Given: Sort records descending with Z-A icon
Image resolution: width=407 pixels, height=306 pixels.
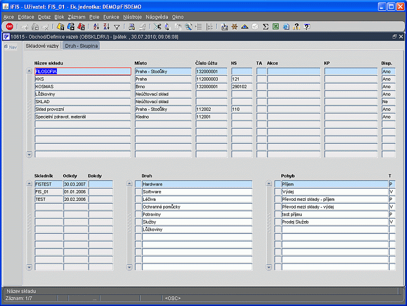Looking at the screenshot, I should (x=106, y=26).
